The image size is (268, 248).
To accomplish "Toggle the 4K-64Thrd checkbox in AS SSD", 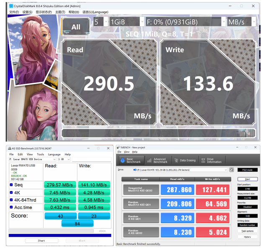I will pos(11,200).
